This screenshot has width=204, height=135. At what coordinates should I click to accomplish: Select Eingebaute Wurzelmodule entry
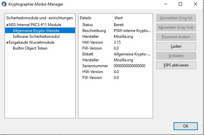(31, 42)
